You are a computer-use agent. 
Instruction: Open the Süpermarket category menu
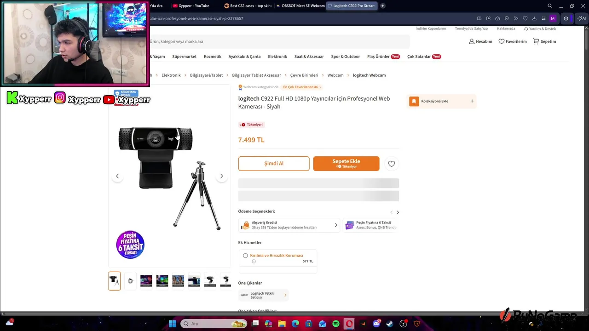pos(184,57)
